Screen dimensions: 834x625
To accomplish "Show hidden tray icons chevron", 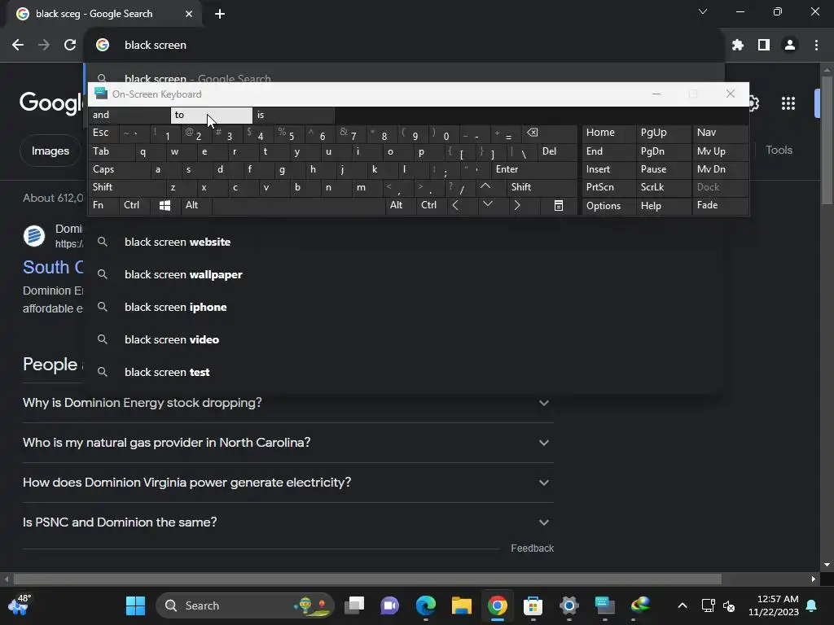I will click(683, 605).
